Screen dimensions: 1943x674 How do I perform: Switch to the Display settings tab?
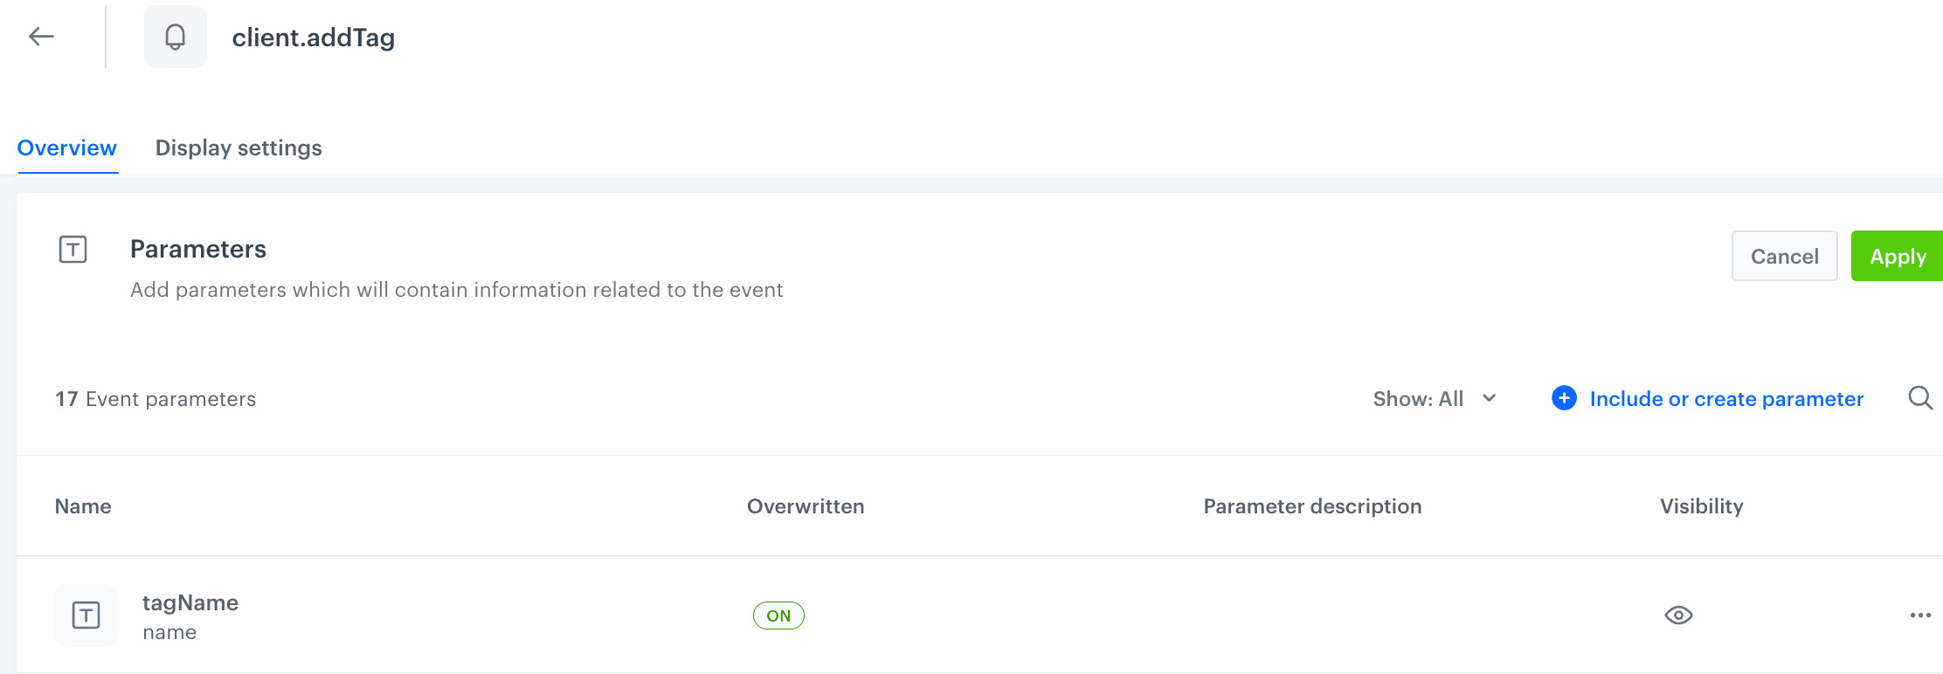pos(239,148)
